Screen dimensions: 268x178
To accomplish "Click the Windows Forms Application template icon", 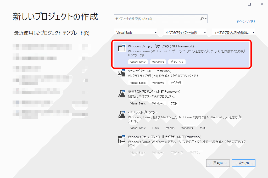I will pos(122,48).
